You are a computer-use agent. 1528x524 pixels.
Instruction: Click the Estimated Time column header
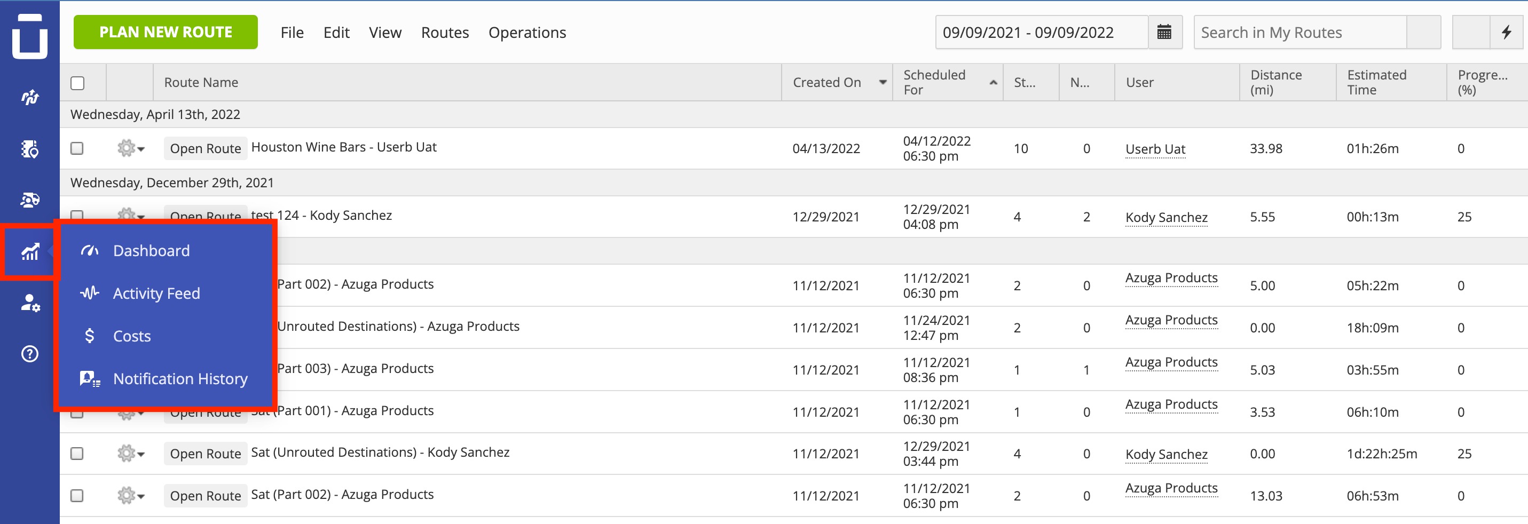click(x=1391, y=82)
